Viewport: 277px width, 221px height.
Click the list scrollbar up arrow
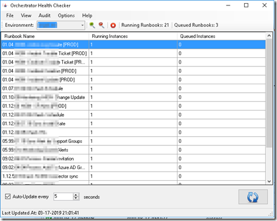coord(269,36)
